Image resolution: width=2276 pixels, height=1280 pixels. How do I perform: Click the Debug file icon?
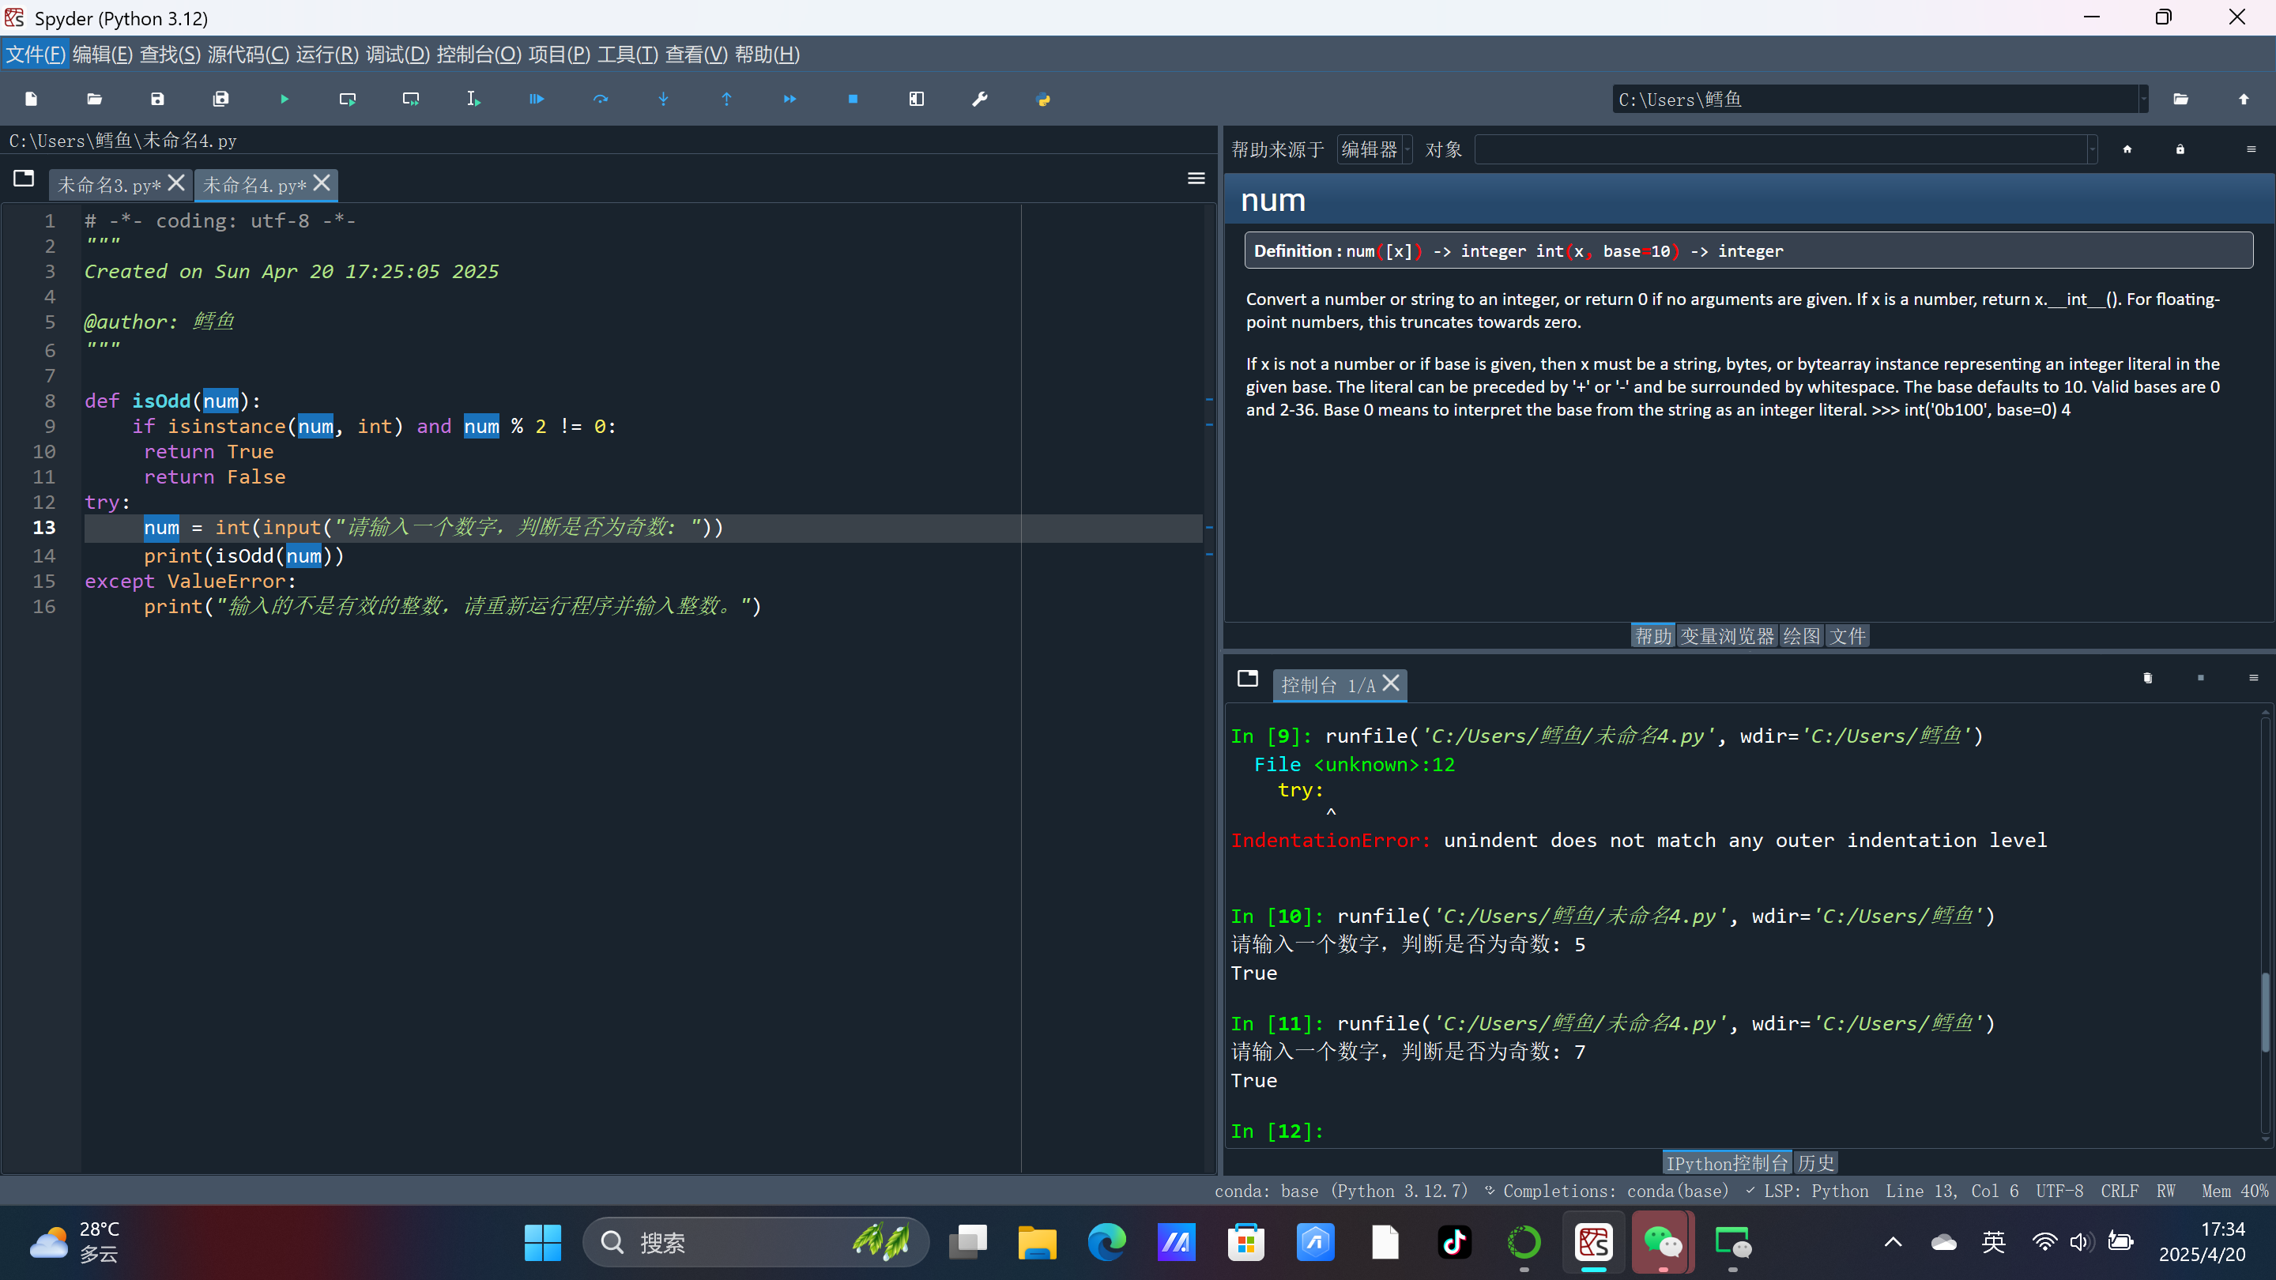537,99
